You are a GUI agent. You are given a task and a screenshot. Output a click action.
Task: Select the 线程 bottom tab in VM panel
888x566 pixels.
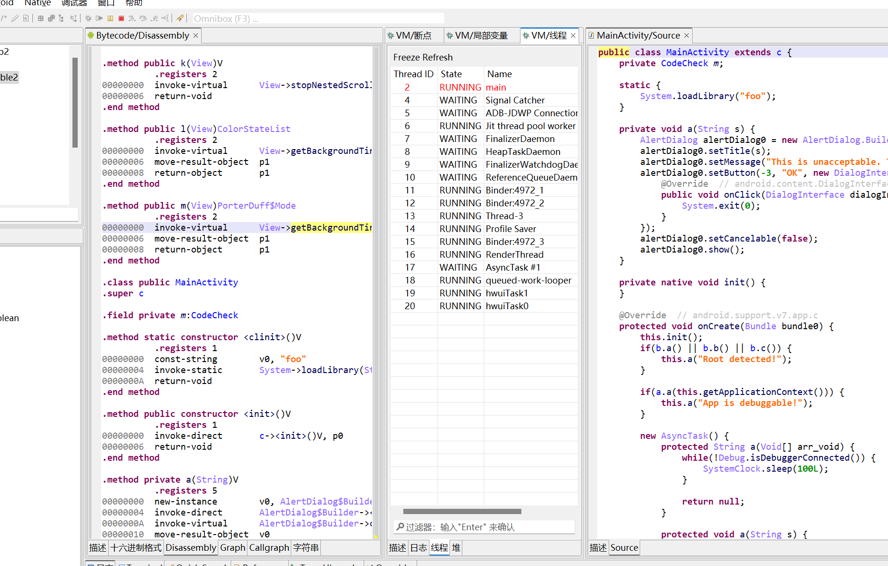439,548
